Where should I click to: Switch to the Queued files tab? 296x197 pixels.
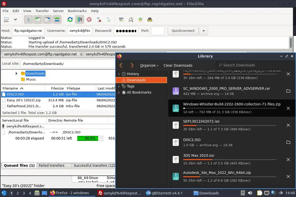(19, 165)
